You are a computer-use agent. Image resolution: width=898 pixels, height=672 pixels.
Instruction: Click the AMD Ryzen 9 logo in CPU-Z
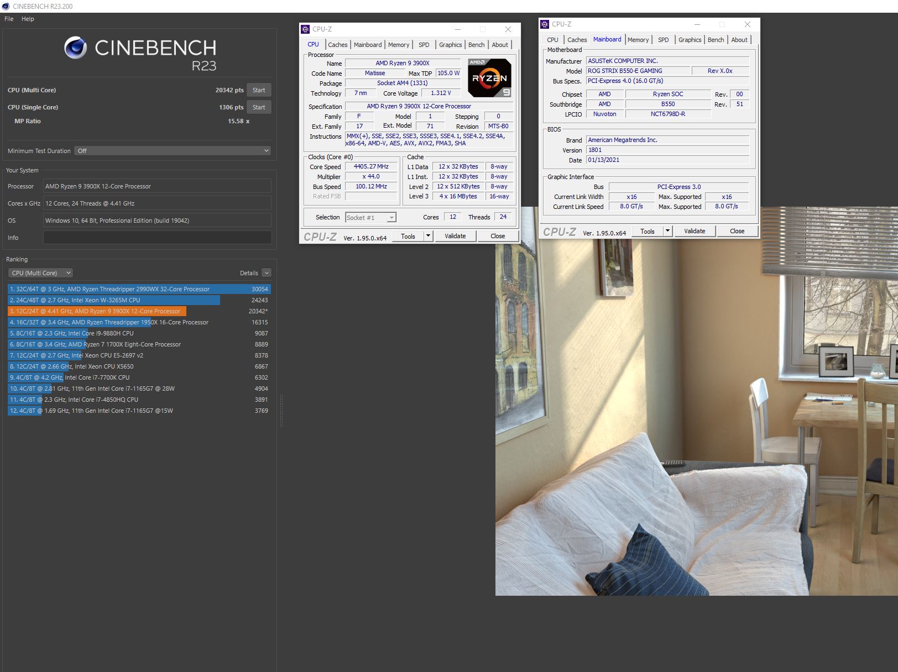click(489, 78)
